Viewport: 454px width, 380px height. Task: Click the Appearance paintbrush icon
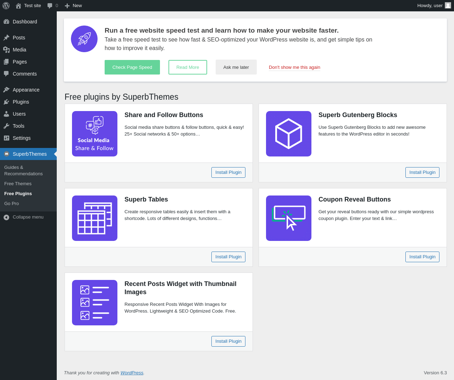[x=6, y=90]
